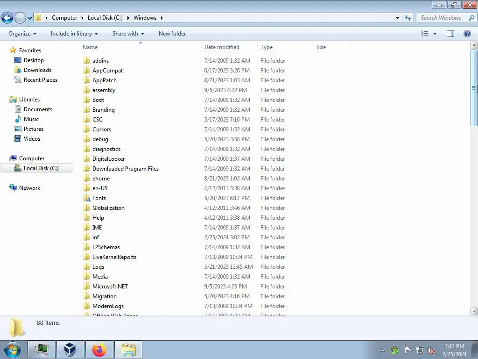Click the New folder button
The image size is (478, 359).
pyautogui.click(x=172, y=34)
